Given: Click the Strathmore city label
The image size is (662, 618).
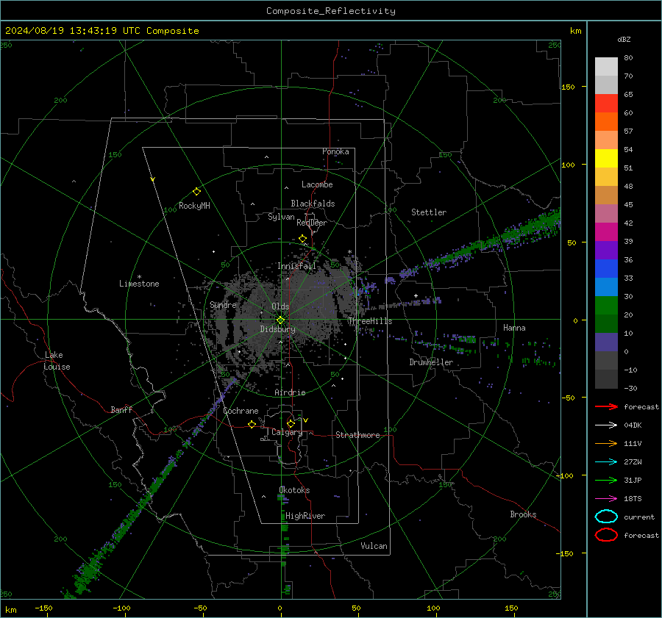Looking at the screenshot, I should click(357, 435).
